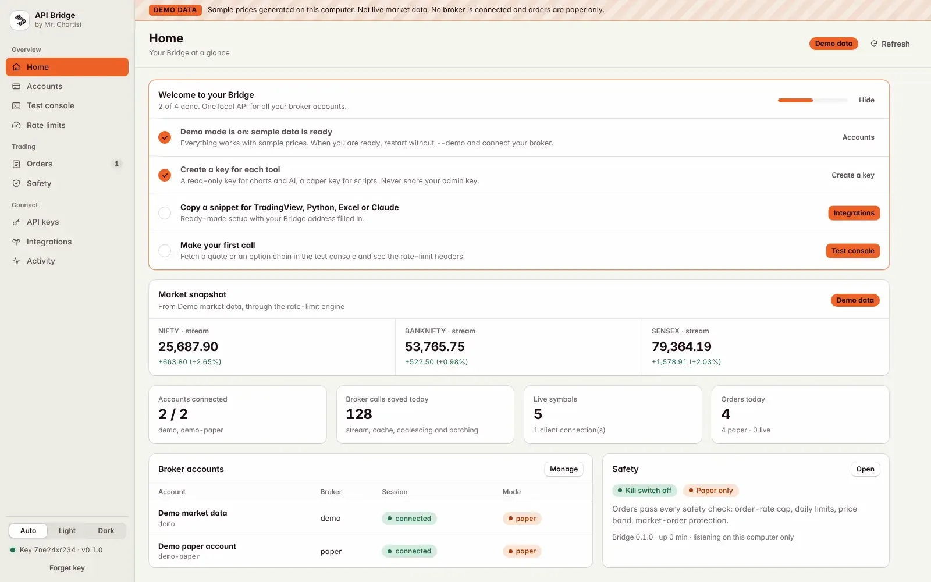The width and height of the screenshot is (931, 582).
Task: Click the orange Integrations button
Action: 854,213
